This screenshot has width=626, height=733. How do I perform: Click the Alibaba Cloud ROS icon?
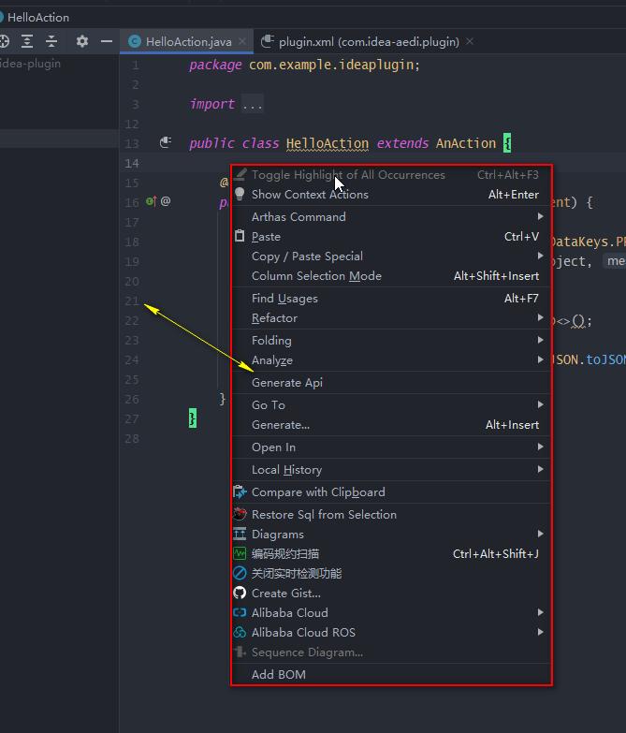(x=240, y=632)
